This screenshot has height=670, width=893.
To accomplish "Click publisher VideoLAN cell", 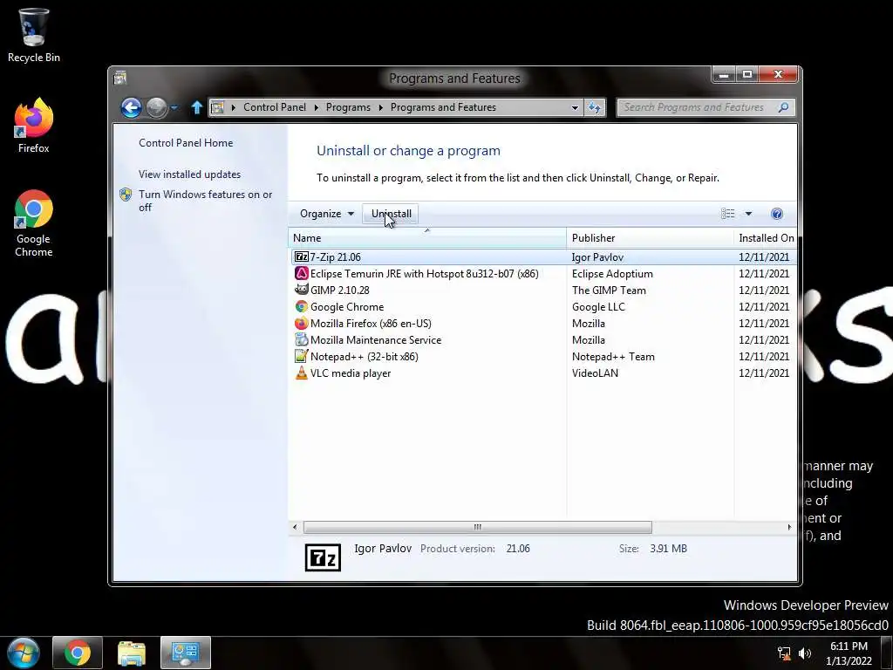I will click(x=595, y=373).
